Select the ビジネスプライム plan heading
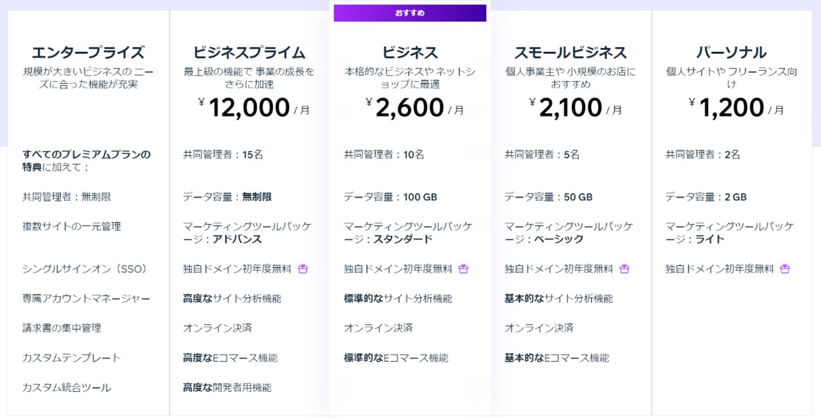821x418 pixels. point(249,52)
